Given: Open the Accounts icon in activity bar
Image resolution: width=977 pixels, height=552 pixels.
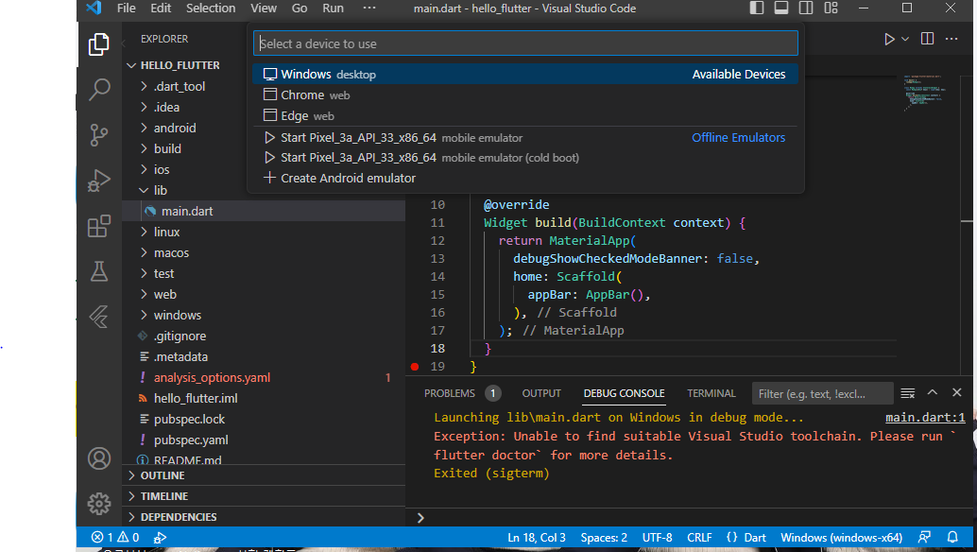Looking at the screenshot, I should click(98, 458).
